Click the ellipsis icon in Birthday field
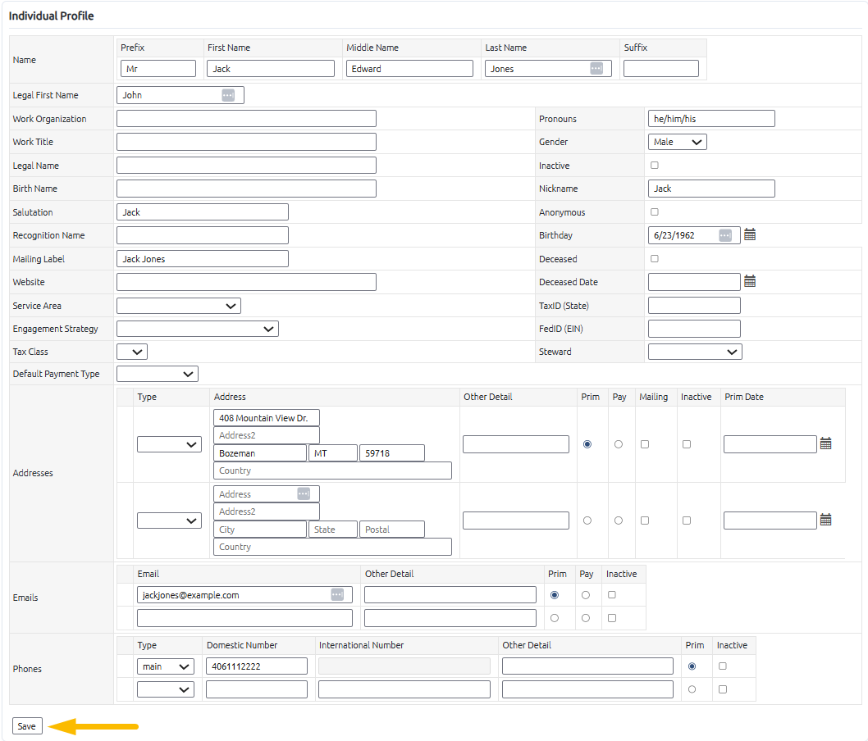The width and height of the screenshot is (868, 741). 725,235
